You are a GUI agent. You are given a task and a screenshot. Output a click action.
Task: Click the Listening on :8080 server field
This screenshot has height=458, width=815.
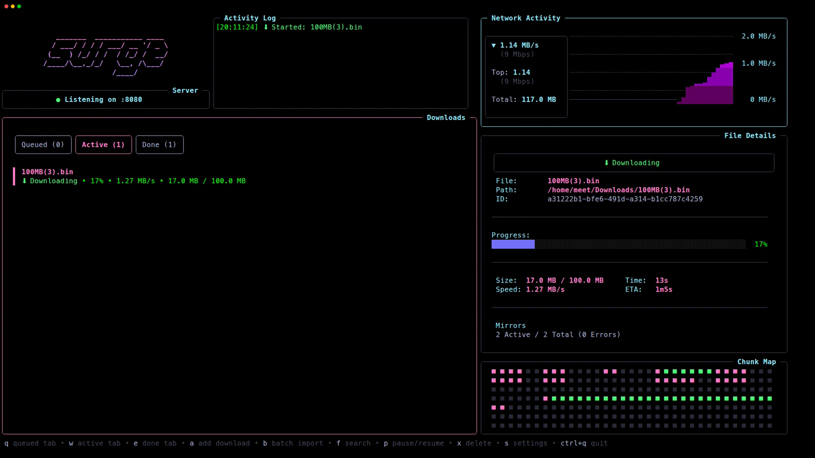tap(103, 100)
